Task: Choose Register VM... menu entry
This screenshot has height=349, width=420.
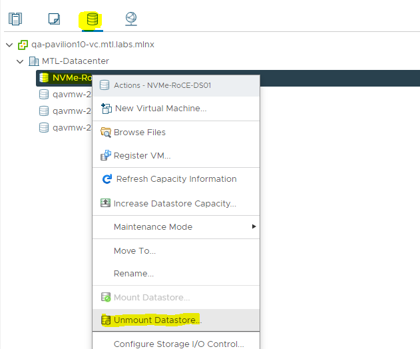Action: point(176,155)
